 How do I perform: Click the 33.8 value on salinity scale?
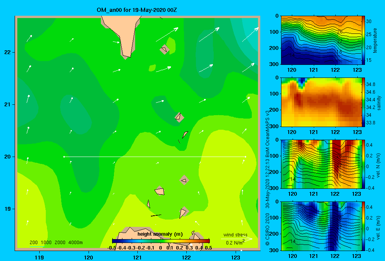click(x=370, y=123)
